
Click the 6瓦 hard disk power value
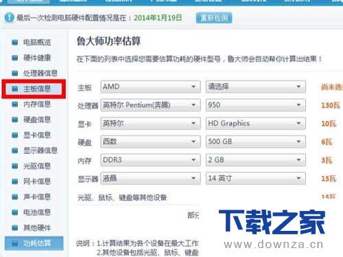pos(327,142)
